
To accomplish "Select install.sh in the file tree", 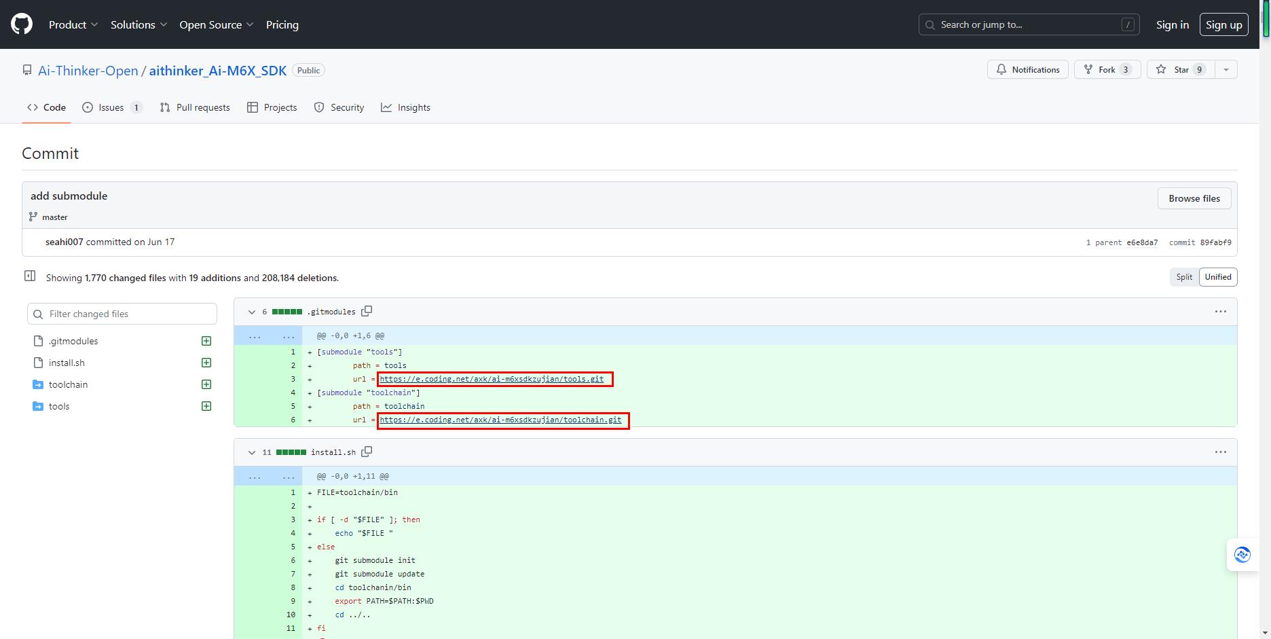I will click(x=67, y=363).
